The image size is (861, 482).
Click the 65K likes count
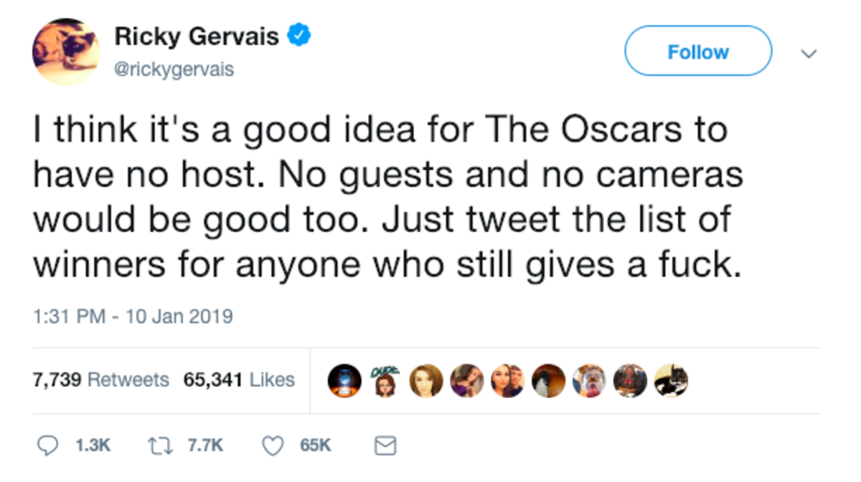(x=316, y=445)
